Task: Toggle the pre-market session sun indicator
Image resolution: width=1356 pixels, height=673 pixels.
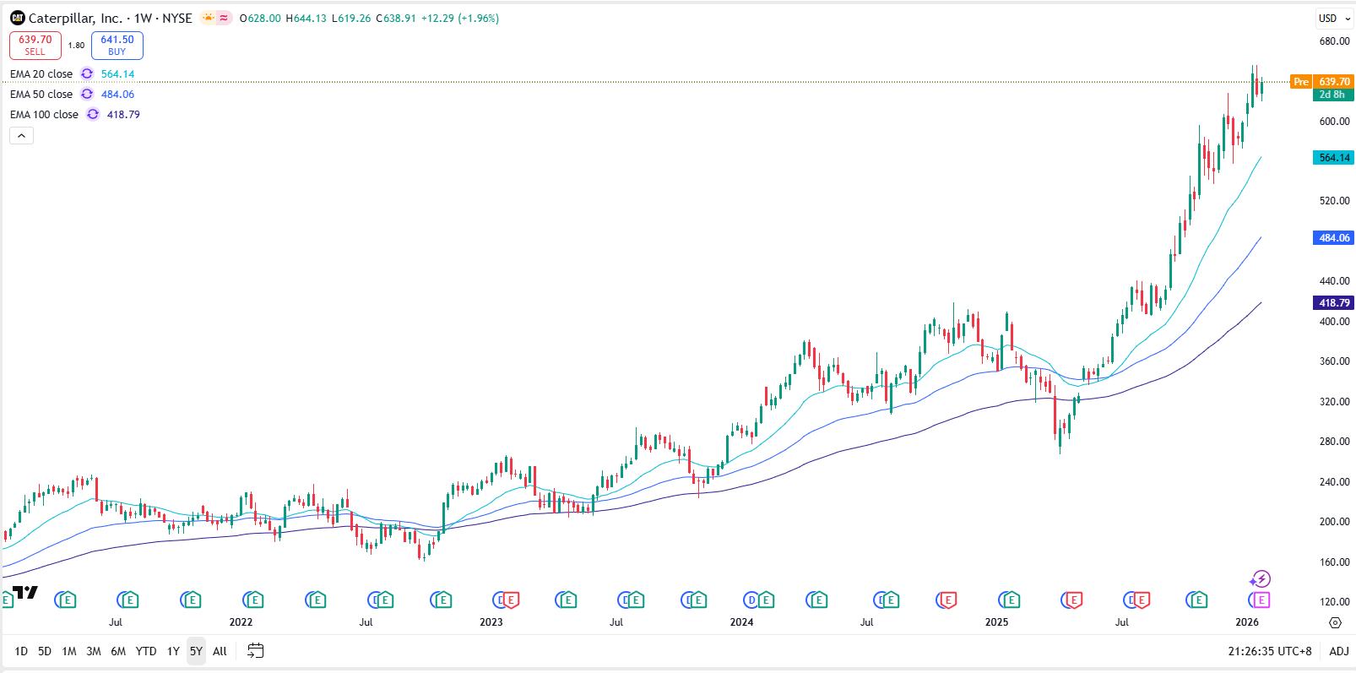Action: click(208, 18)
